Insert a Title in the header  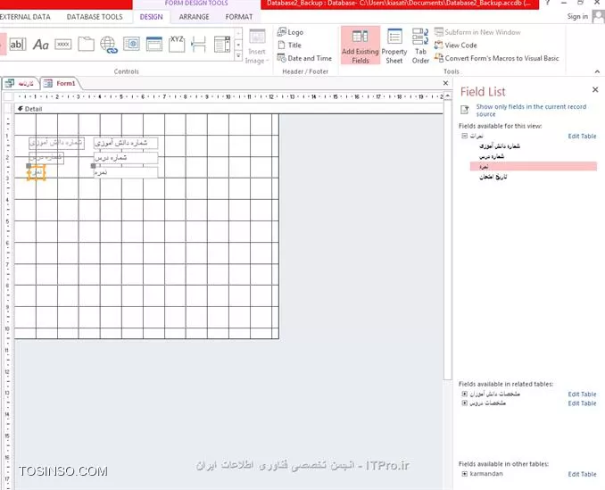click(x=289, y=46)
